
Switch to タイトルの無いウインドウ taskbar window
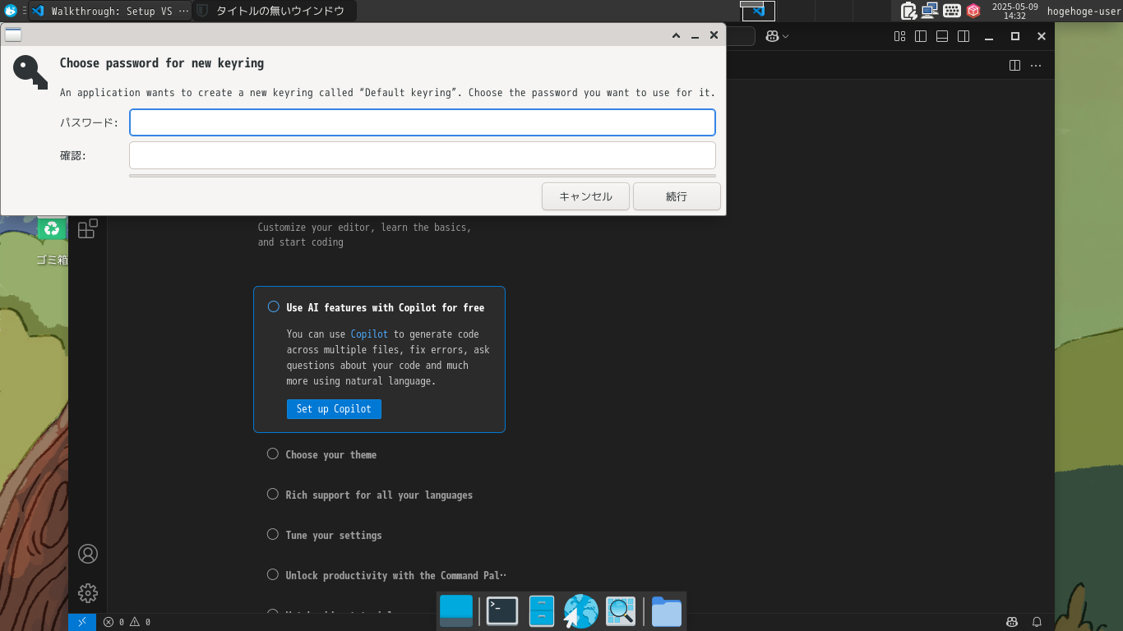[x=275, y=11]
